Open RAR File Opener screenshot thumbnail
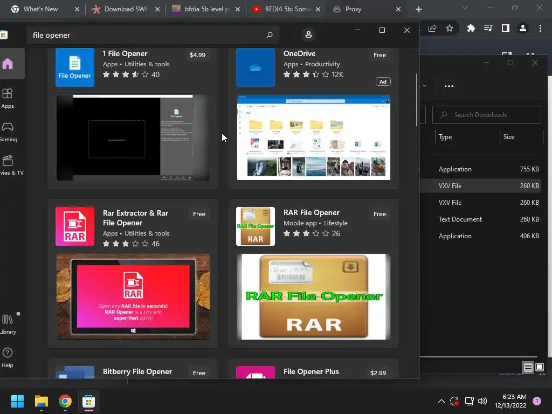The width and height of the screenshot is (552, 414). click(x=314, y=297)
